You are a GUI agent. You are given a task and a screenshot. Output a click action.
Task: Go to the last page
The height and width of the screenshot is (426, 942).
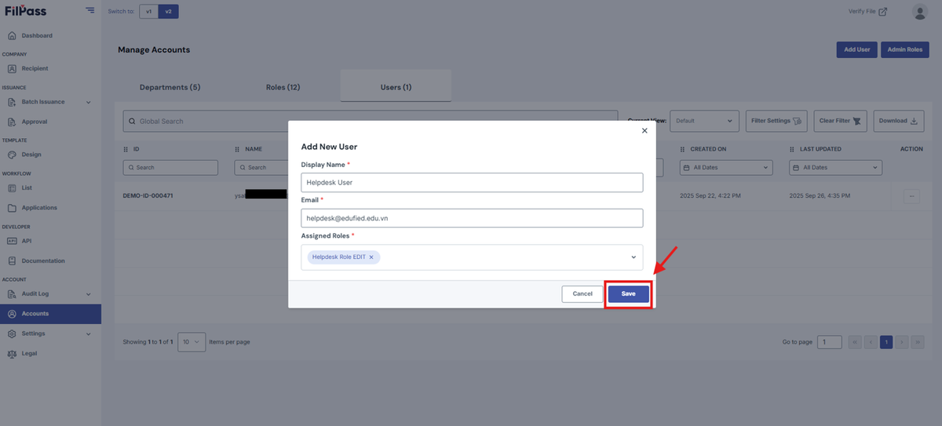918,342
